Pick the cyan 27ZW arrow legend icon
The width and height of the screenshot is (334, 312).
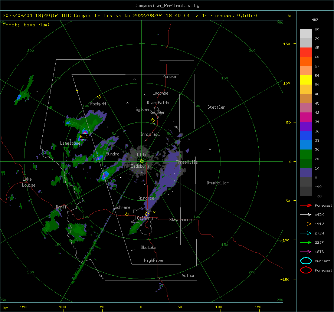[x=306, y=233]
